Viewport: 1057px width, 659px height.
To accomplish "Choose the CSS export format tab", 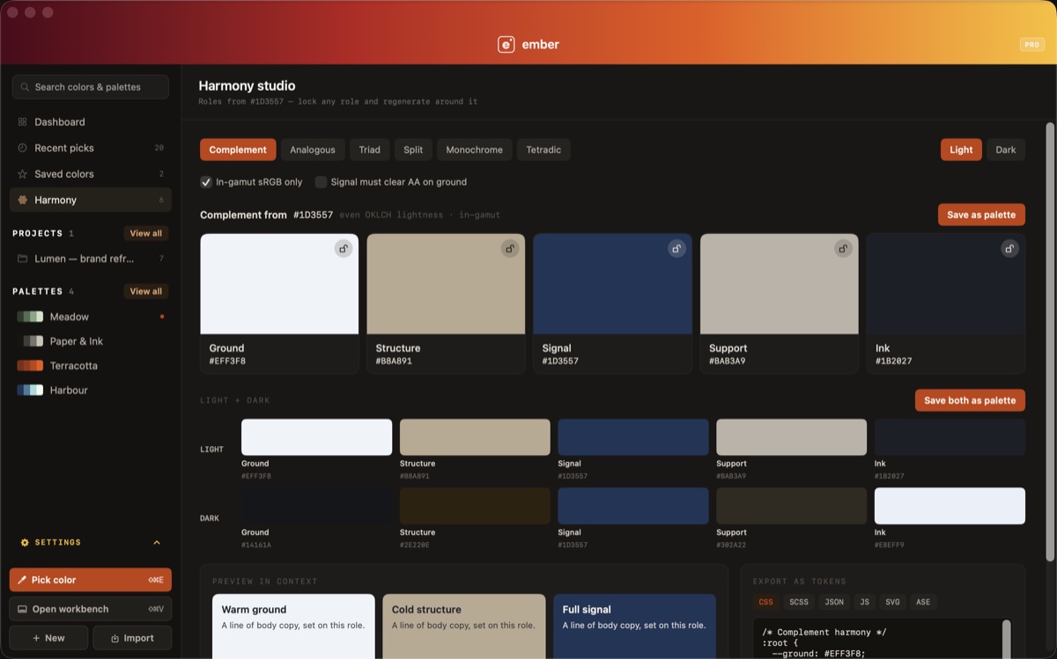I will 766,602.
